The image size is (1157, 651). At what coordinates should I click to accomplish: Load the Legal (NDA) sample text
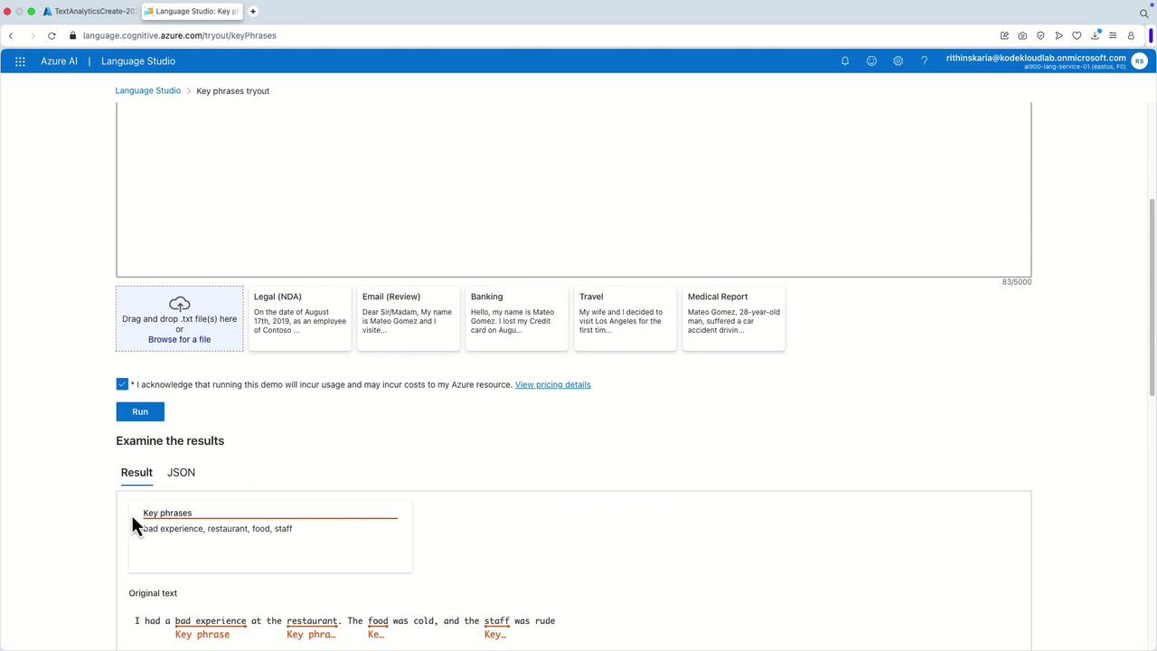300,318
